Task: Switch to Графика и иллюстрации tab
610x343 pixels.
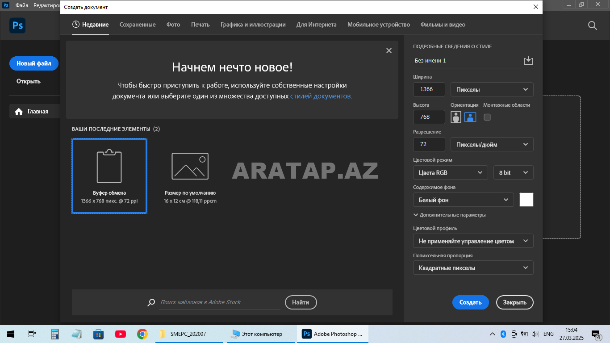Action: pyautogui.click(x=253, y=25)
